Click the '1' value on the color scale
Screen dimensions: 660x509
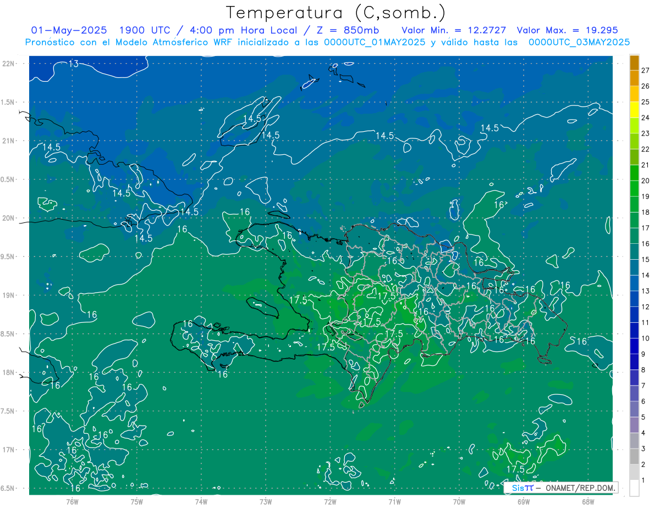pos(643,480)
